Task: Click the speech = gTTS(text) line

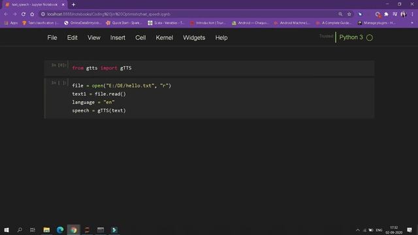Action: (x=99, y=110)
